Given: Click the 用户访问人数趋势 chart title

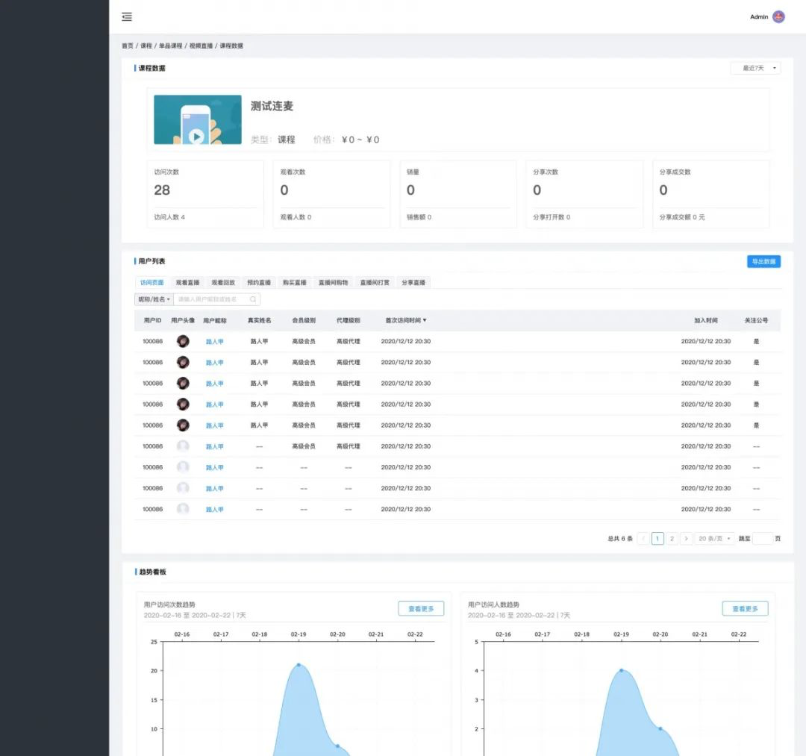Looking at the screenshot, I should [493, 605].
